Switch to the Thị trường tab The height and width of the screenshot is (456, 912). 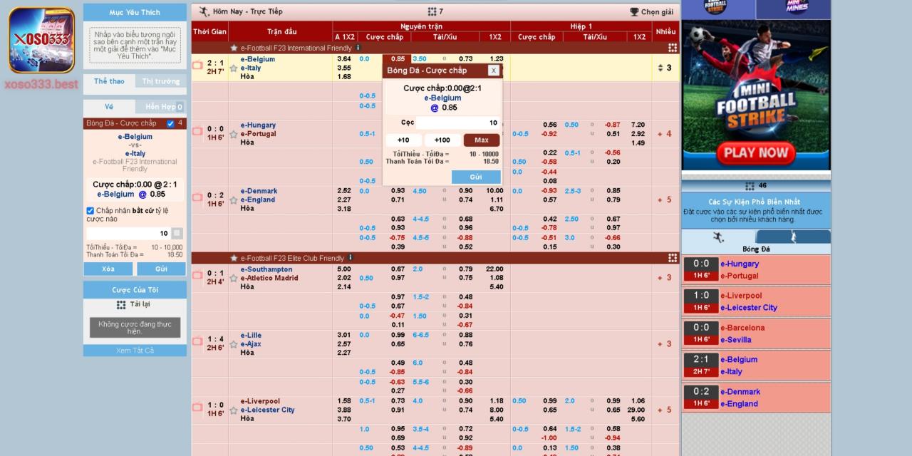tap(160, 81)
